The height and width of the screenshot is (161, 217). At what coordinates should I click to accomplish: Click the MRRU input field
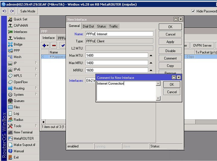coord(117,70)
